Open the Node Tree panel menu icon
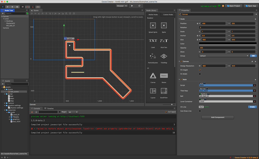This screenshot has height=159, width=259. pyautogui.click(x=27, y=10)
